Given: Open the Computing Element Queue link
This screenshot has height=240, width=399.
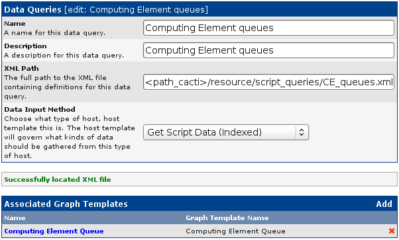Looking at the screenshot, I should pos(54,231).
